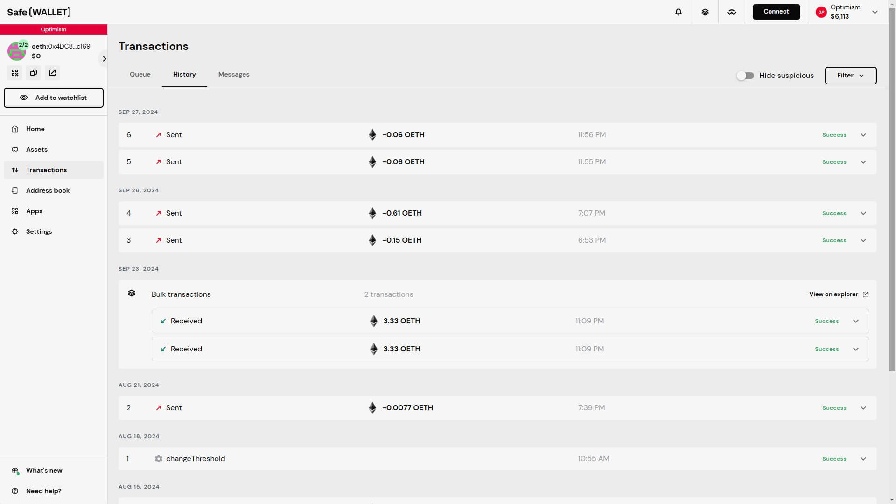896x504 pixels.
Task: Click the Apps grid icon
Action: click(x=15, y=211)
